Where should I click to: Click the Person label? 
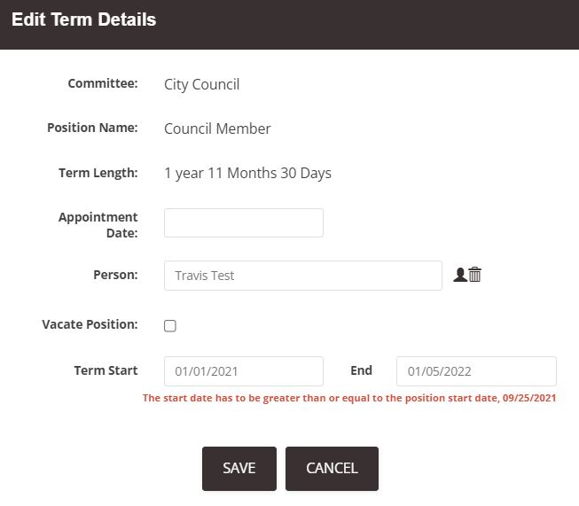[115, 275]
